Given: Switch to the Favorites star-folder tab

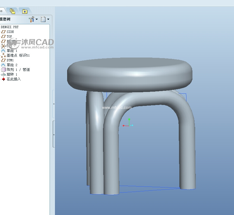Looking at the screenshot, I should click(x=24, y=11).
